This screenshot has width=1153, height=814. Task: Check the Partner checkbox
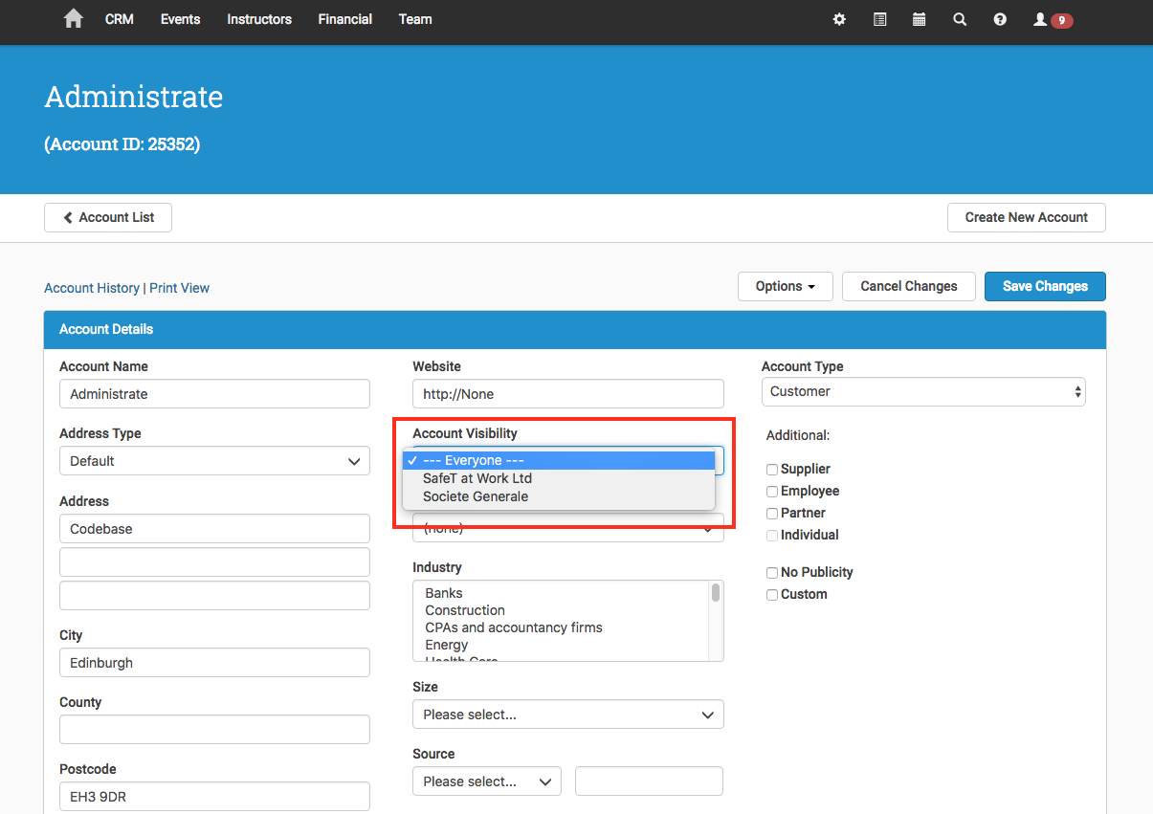coord(772,514)
